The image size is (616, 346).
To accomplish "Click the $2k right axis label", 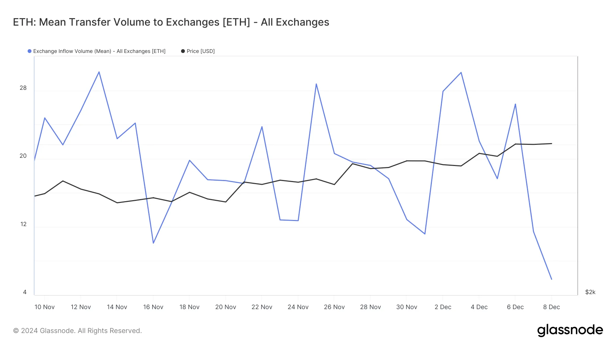I will (x=590, y=292).
